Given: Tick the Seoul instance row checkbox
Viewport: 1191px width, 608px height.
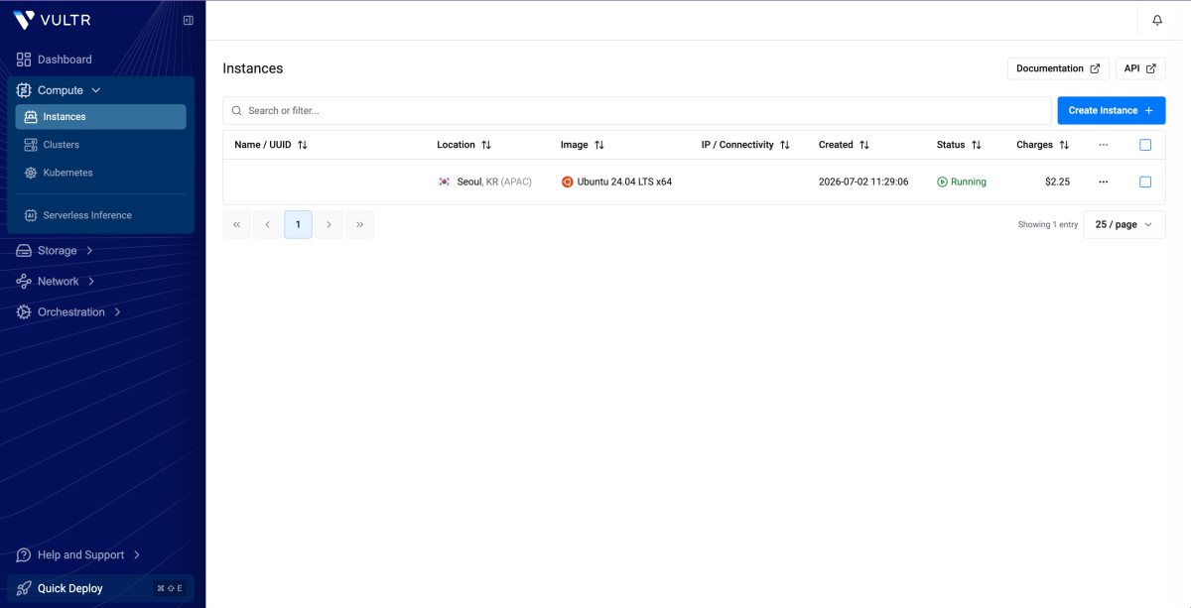Looking at the screenshot, I should point(1145,182).
